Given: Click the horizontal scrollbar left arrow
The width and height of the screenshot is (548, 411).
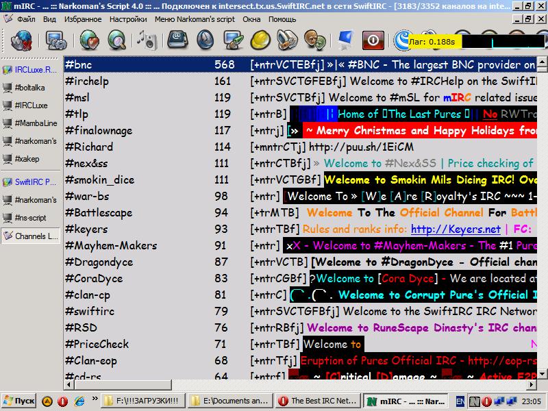Looking at the screenshot, I should pos(69,385).
